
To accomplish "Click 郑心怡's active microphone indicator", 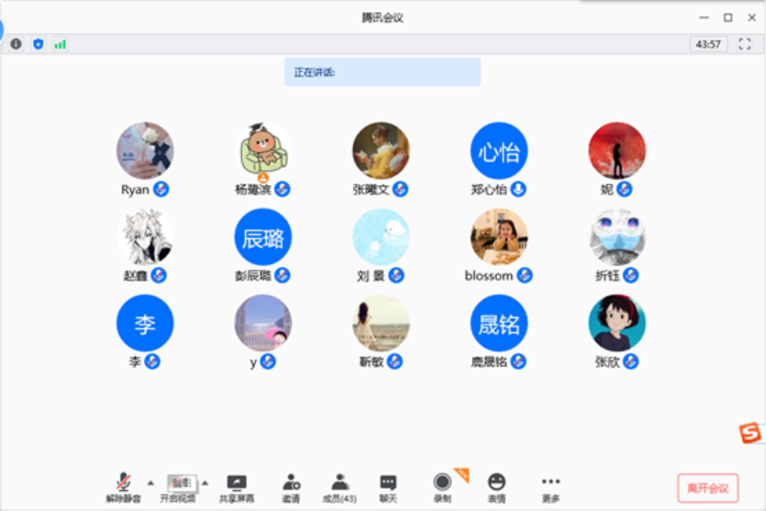I will pos(518,189).
